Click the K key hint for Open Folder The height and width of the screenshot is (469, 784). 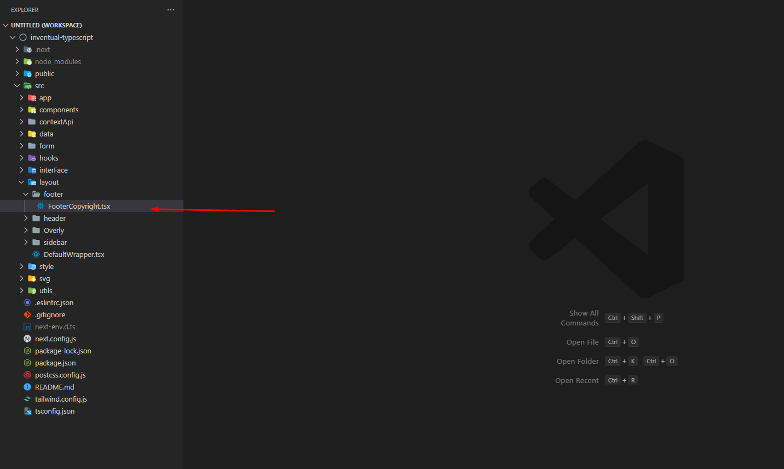[633, 361]
